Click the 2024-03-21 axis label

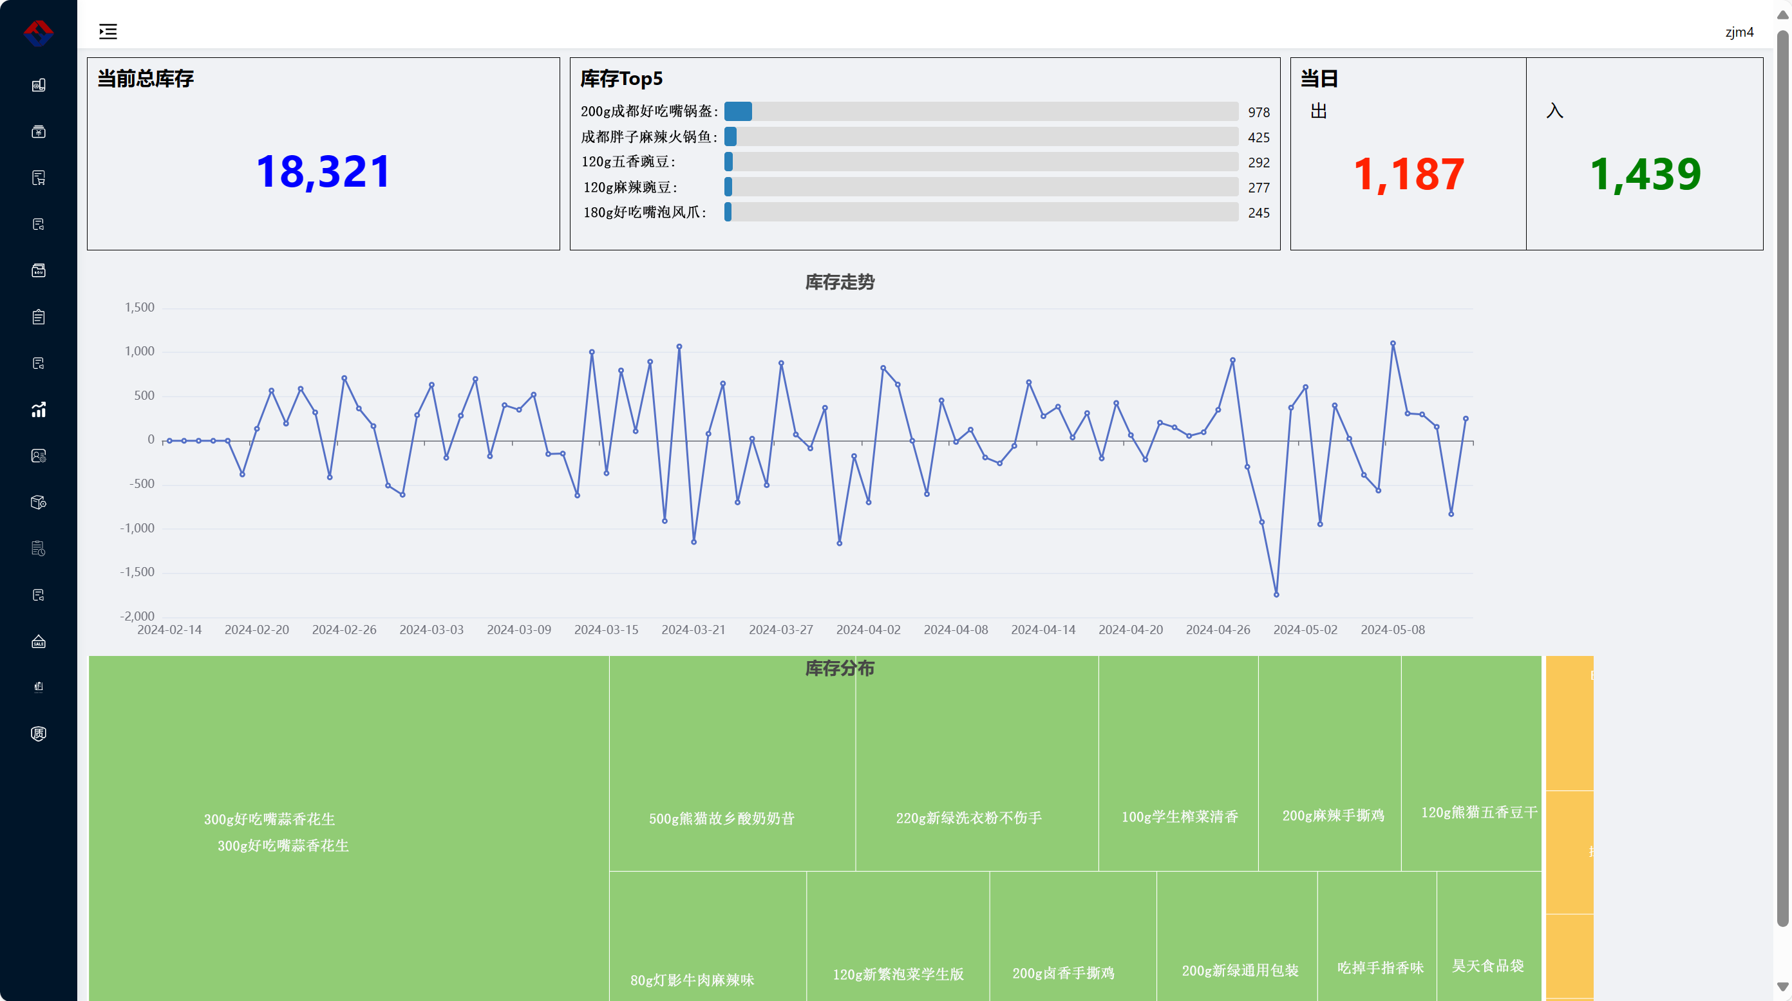pyautogui.click(x=693, y=630)
